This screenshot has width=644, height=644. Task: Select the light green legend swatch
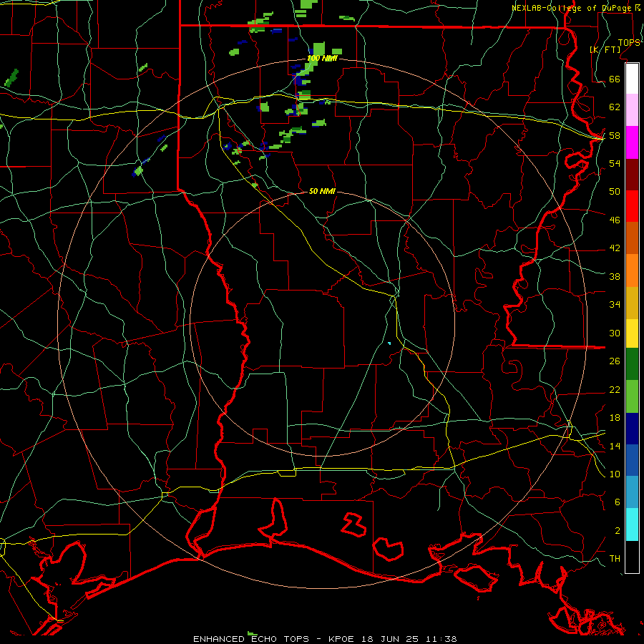click(632, 396)
